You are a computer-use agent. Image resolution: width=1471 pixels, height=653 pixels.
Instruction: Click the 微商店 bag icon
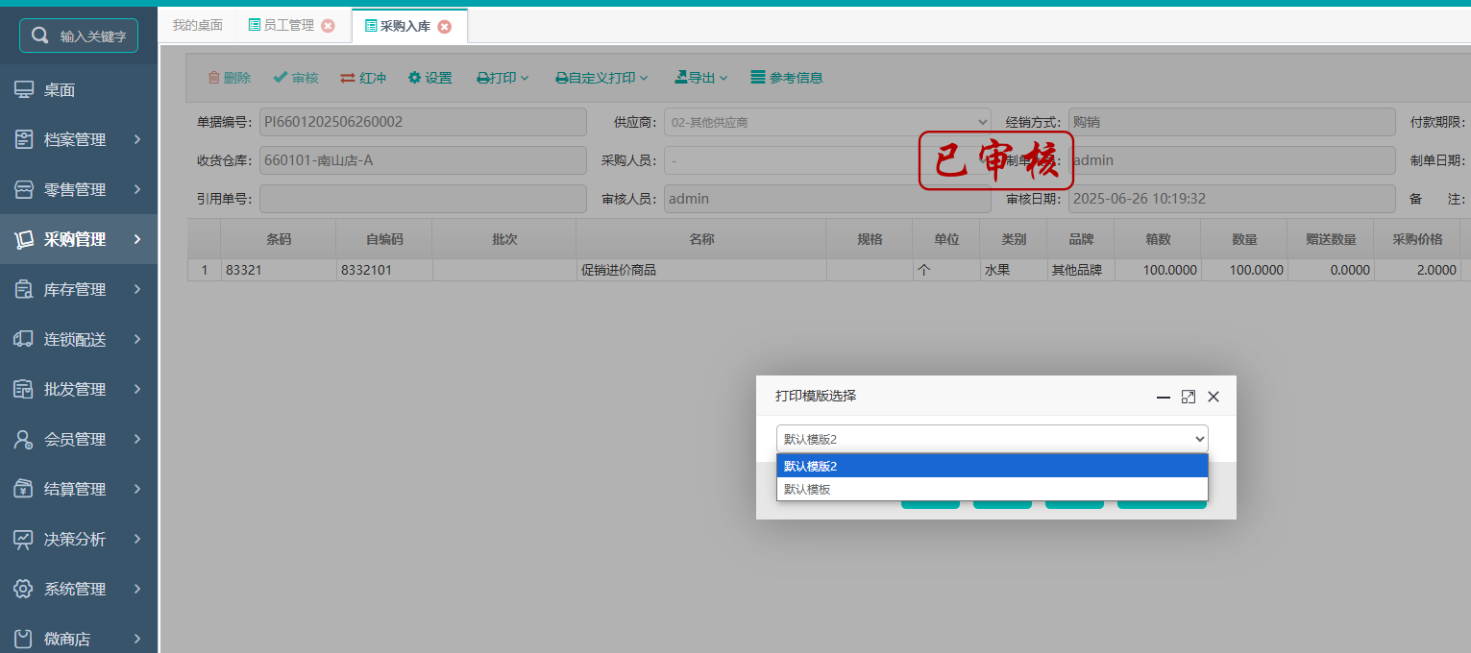pyautogui.click(x=24, y=639)
